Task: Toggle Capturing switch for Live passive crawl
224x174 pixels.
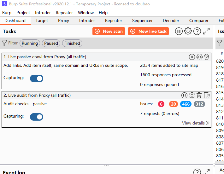Action: click(37, 78)
